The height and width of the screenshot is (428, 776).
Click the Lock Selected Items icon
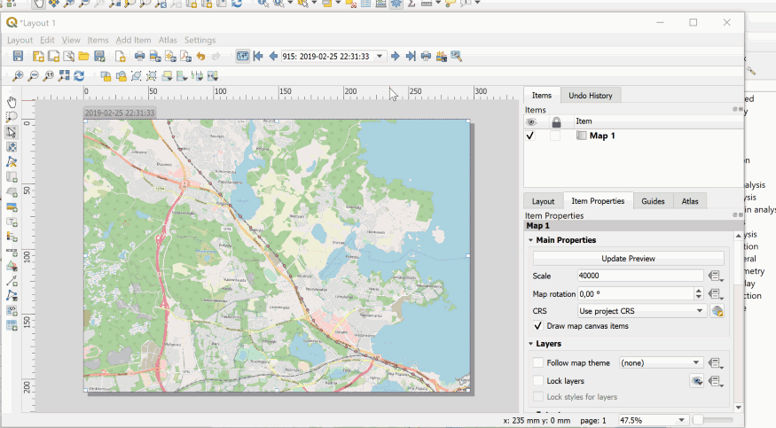coord(106,76)
